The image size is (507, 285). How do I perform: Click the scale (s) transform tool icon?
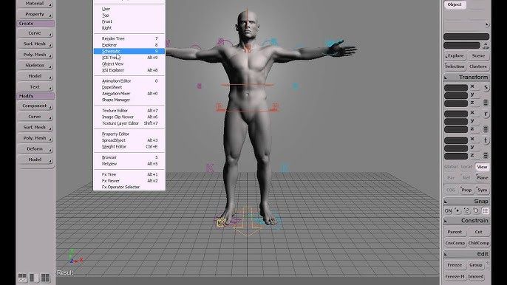[x=486, y=88]
